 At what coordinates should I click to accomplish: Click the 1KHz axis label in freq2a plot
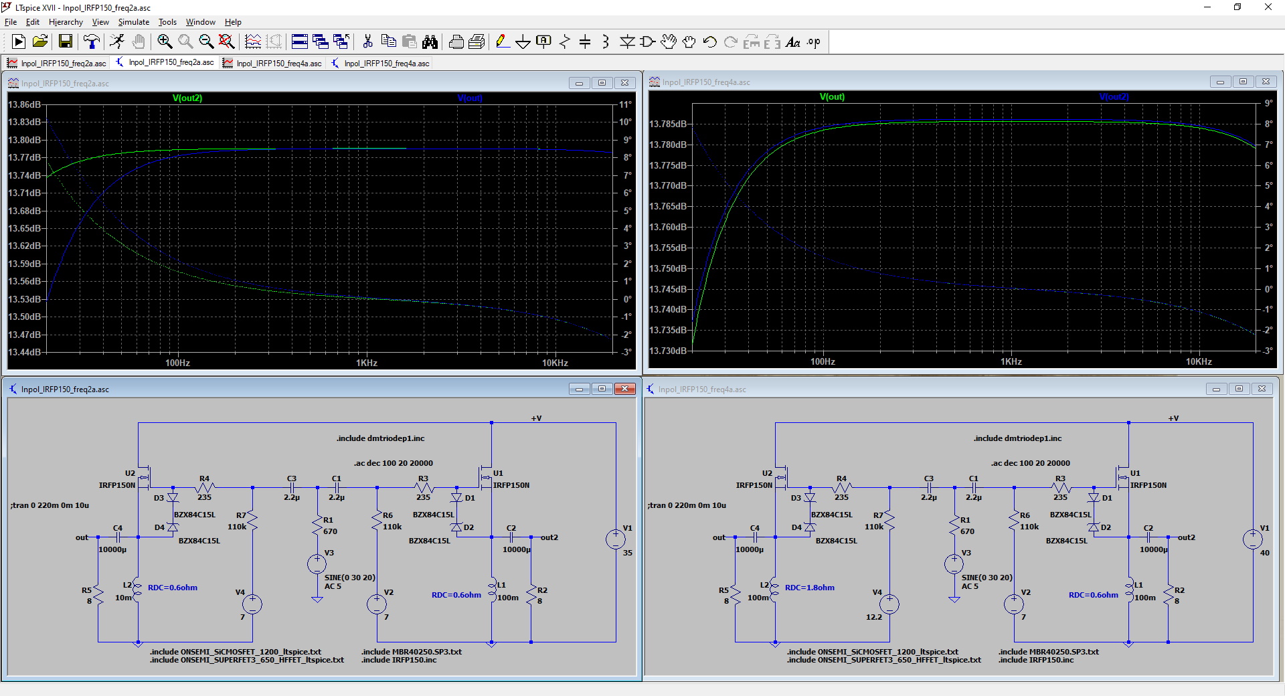[x=367, y=363]
